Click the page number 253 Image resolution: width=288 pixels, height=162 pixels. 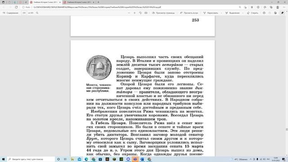tap(195, 20)
